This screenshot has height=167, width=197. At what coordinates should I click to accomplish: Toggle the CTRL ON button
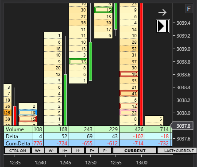coord(18,151)
